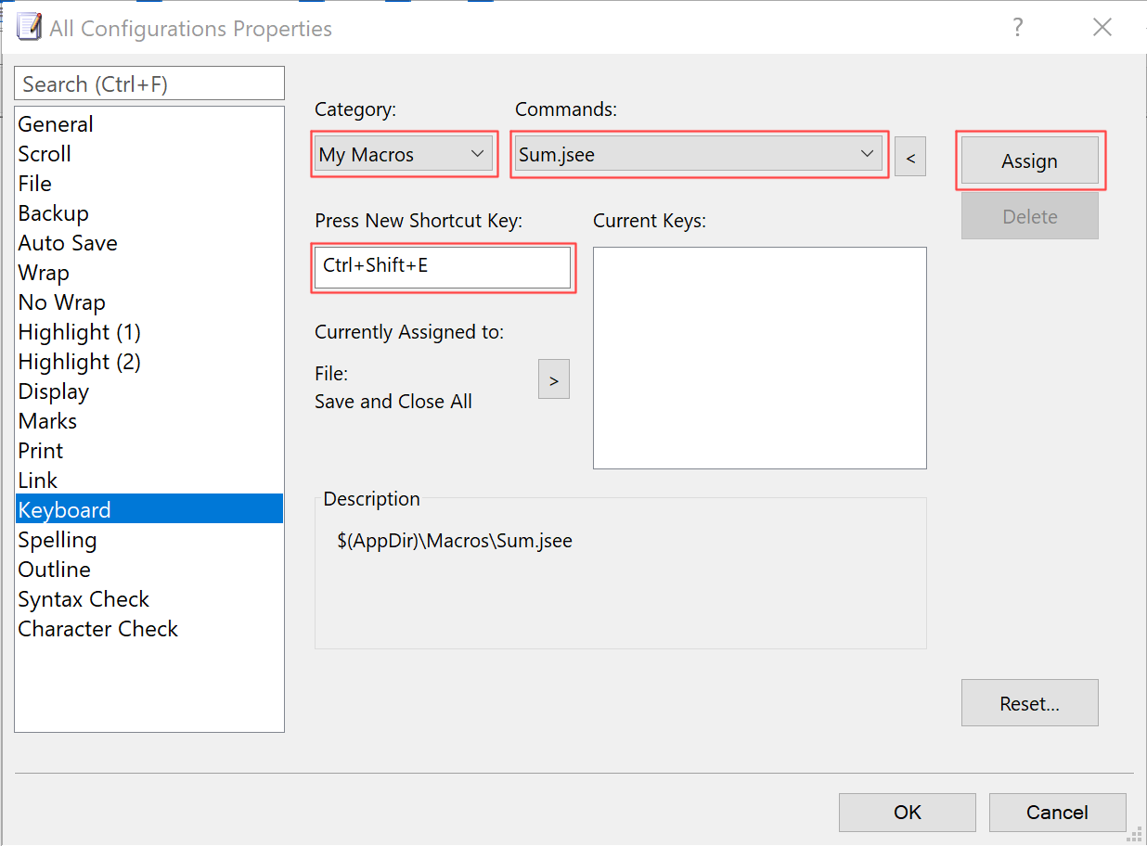Click the resize grip in dialog corner
Screen dimensions: 1147x846
tap(1134, 834)
